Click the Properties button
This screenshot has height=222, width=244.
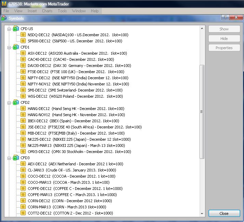pos(224,48)
